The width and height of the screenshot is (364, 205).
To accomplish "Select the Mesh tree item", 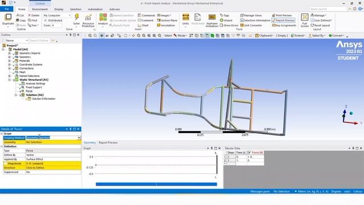I will (22, 72).
